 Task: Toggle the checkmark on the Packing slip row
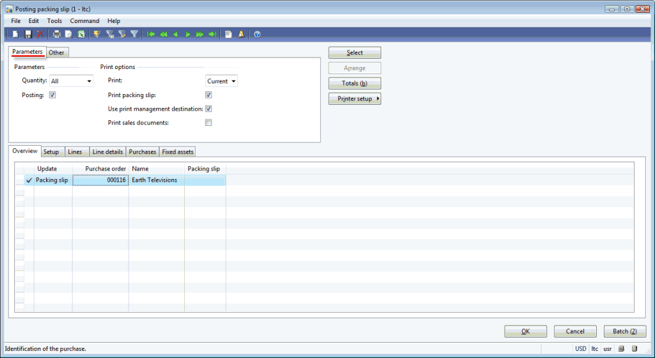coord(29,180)
